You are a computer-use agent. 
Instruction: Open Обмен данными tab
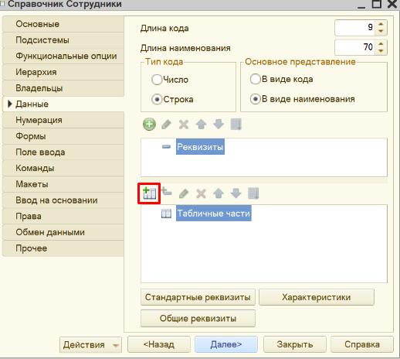63,232
